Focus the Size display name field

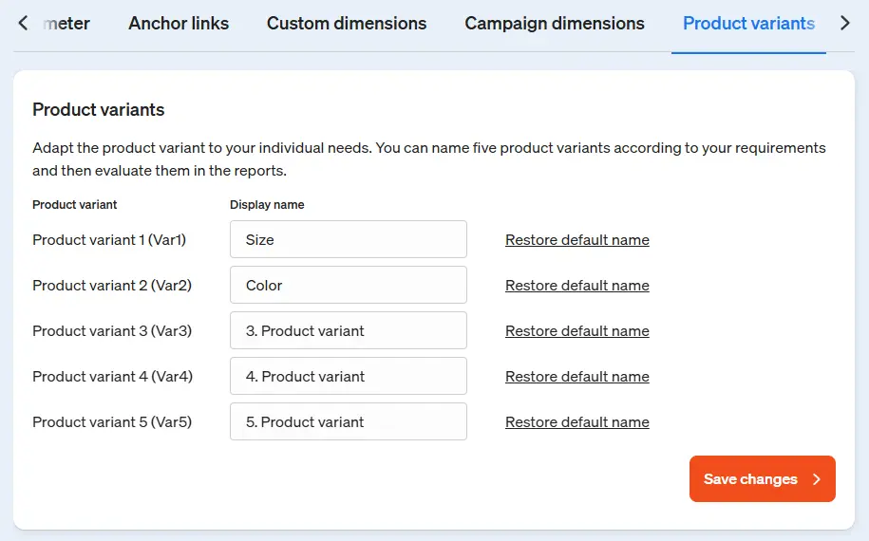pyautogui.click(x=349, y=239)
